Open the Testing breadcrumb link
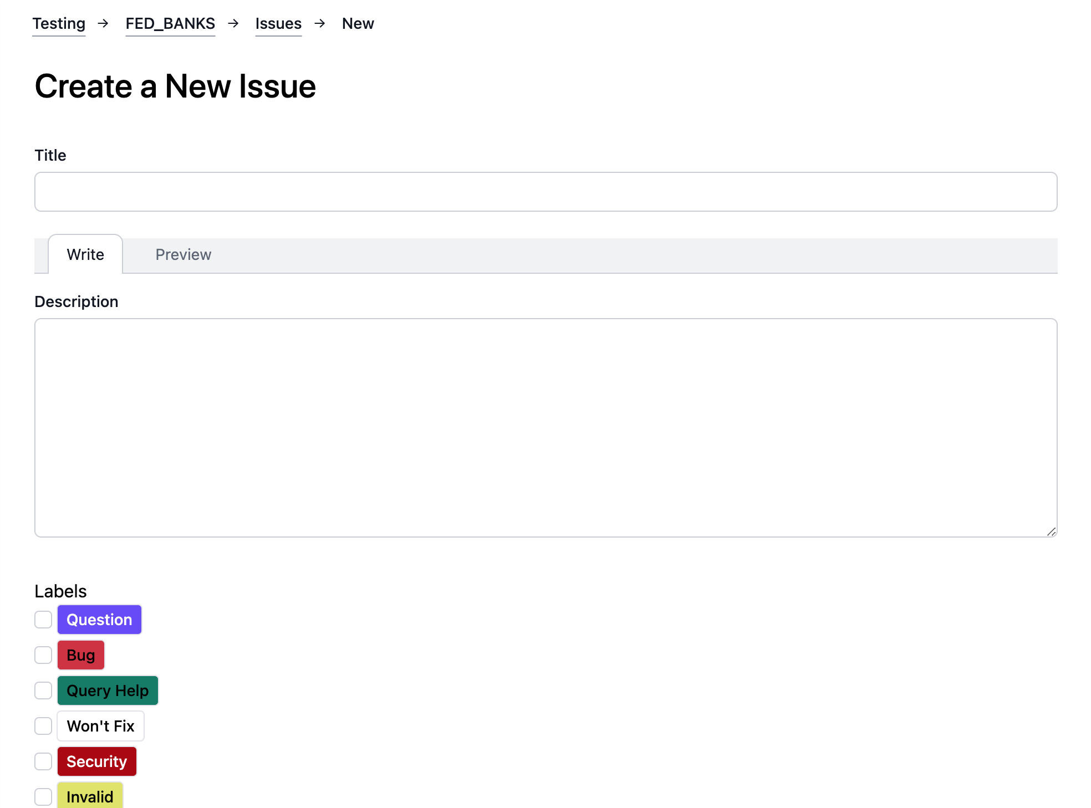This screenshot has width=1091, height=808. coord(59,24)
